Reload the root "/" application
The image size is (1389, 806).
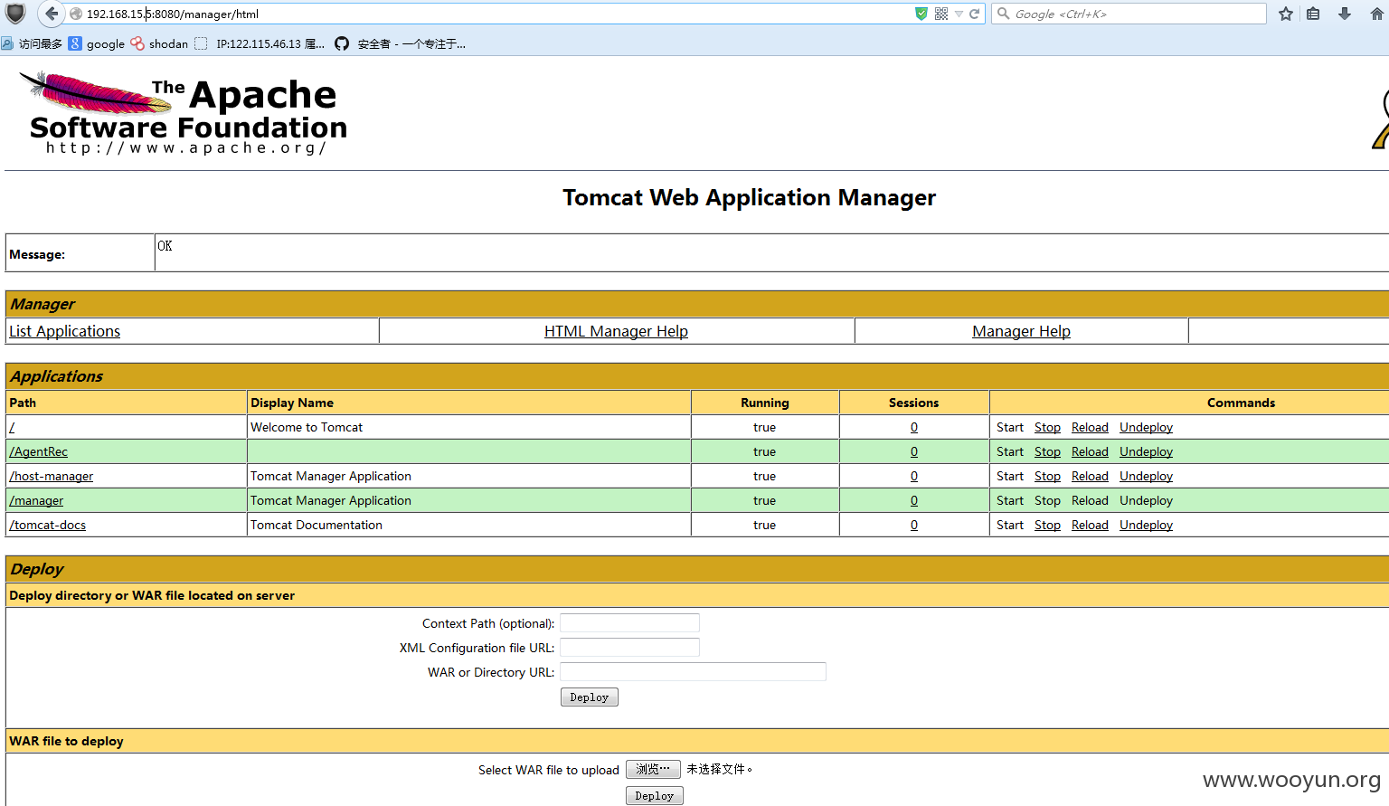click(x=1090, y=427)
